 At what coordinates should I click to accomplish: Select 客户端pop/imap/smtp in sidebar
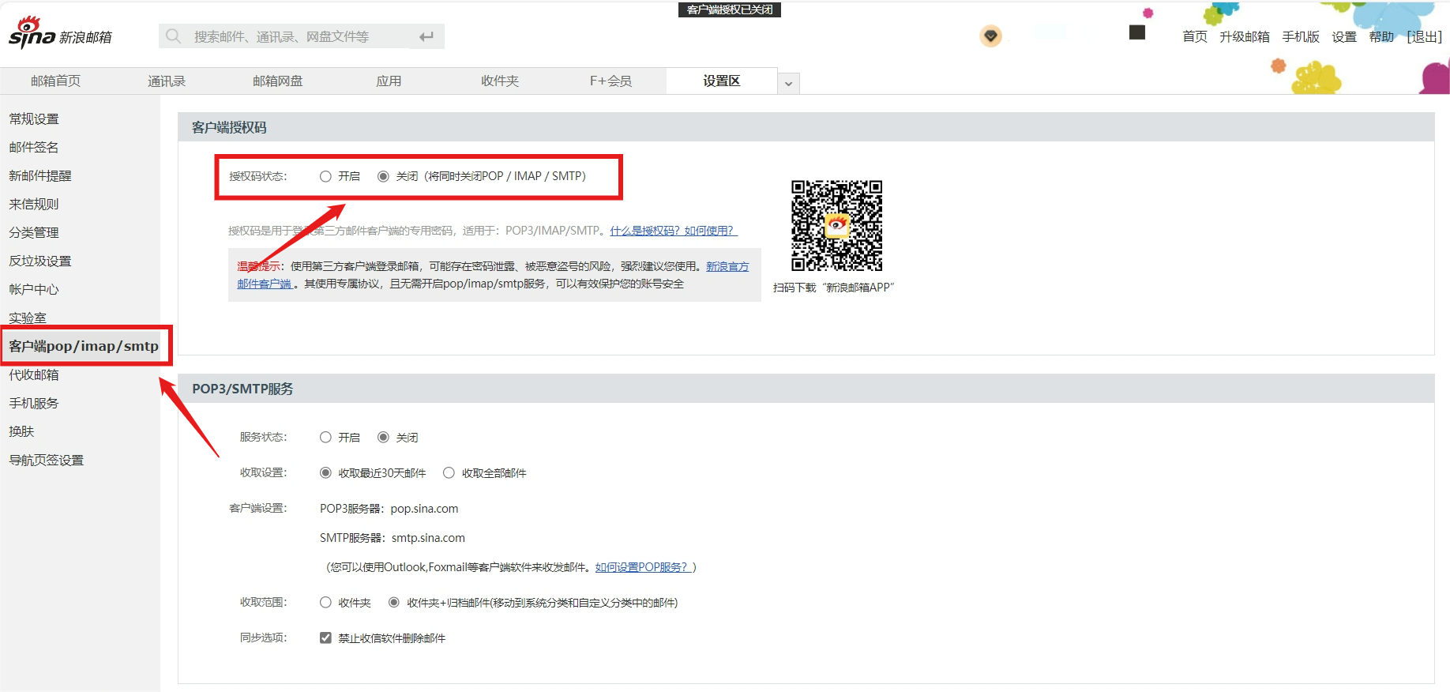point(84,346)
